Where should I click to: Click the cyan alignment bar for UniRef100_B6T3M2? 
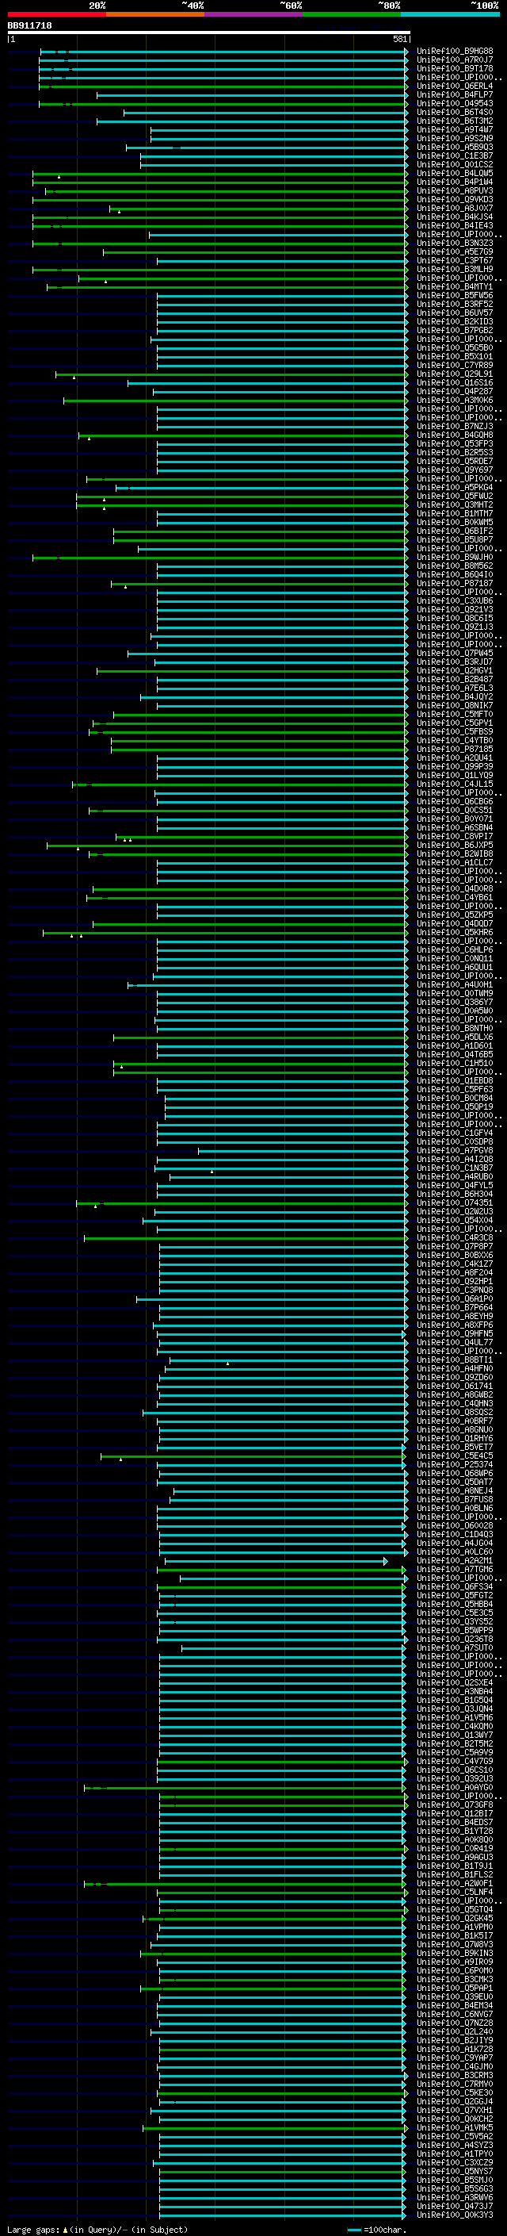(x=252, y=121)
